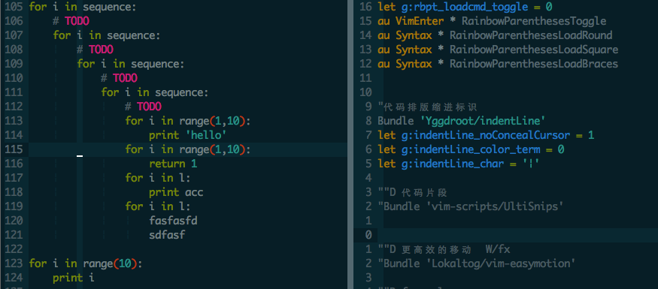The image size is (658, 289).
Task: Click 'RainbowParenthesesLoadRound'
Action: coord(531,35)
